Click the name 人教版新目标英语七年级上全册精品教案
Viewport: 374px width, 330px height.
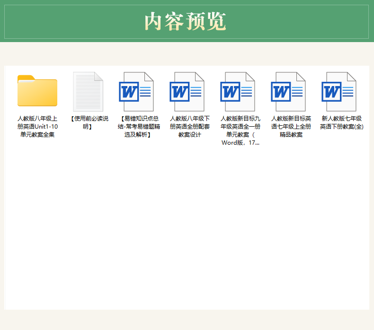click(x=291, y=127)
